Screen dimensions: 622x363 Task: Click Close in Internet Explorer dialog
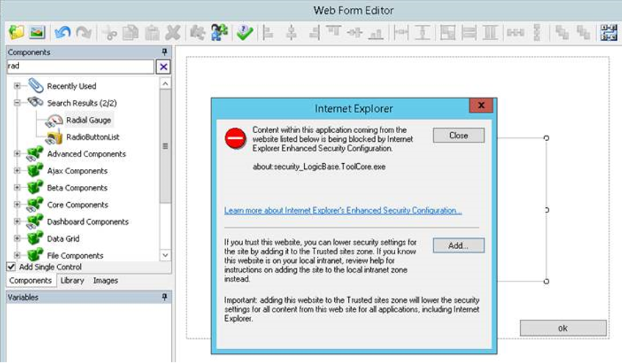(x=458, y=135)
